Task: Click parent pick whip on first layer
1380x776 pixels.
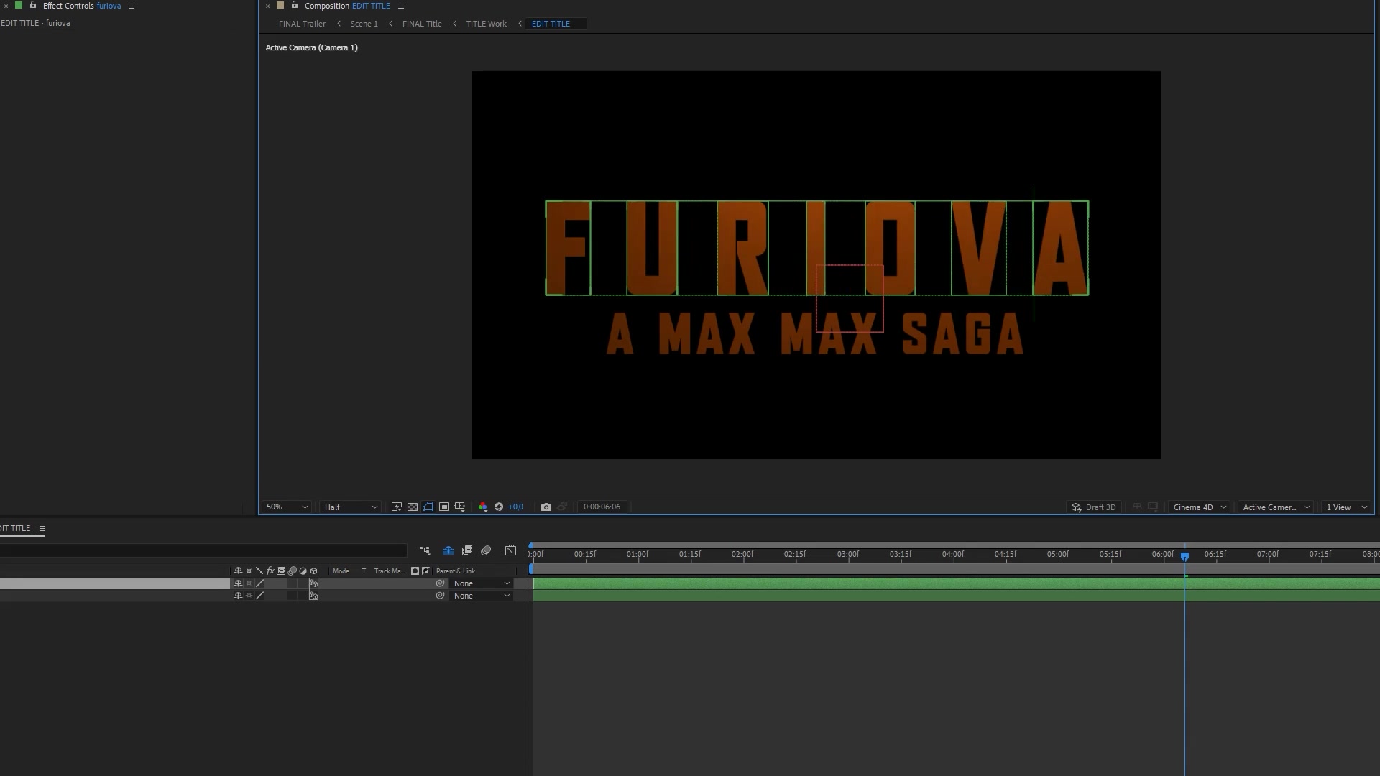Action: [440, 584]
